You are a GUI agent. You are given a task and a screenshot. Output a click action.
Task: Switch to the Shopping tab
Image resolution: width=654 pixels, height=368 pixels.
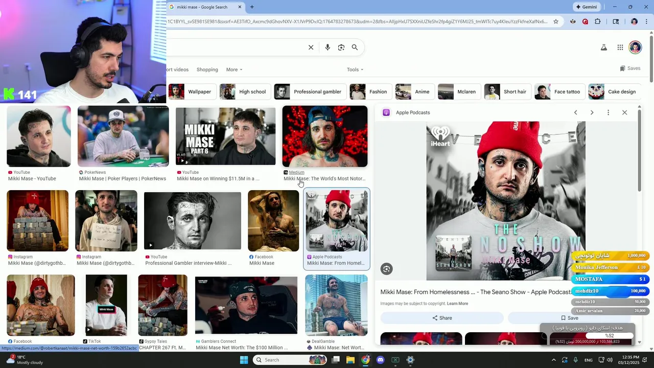(x=207, y=70)
